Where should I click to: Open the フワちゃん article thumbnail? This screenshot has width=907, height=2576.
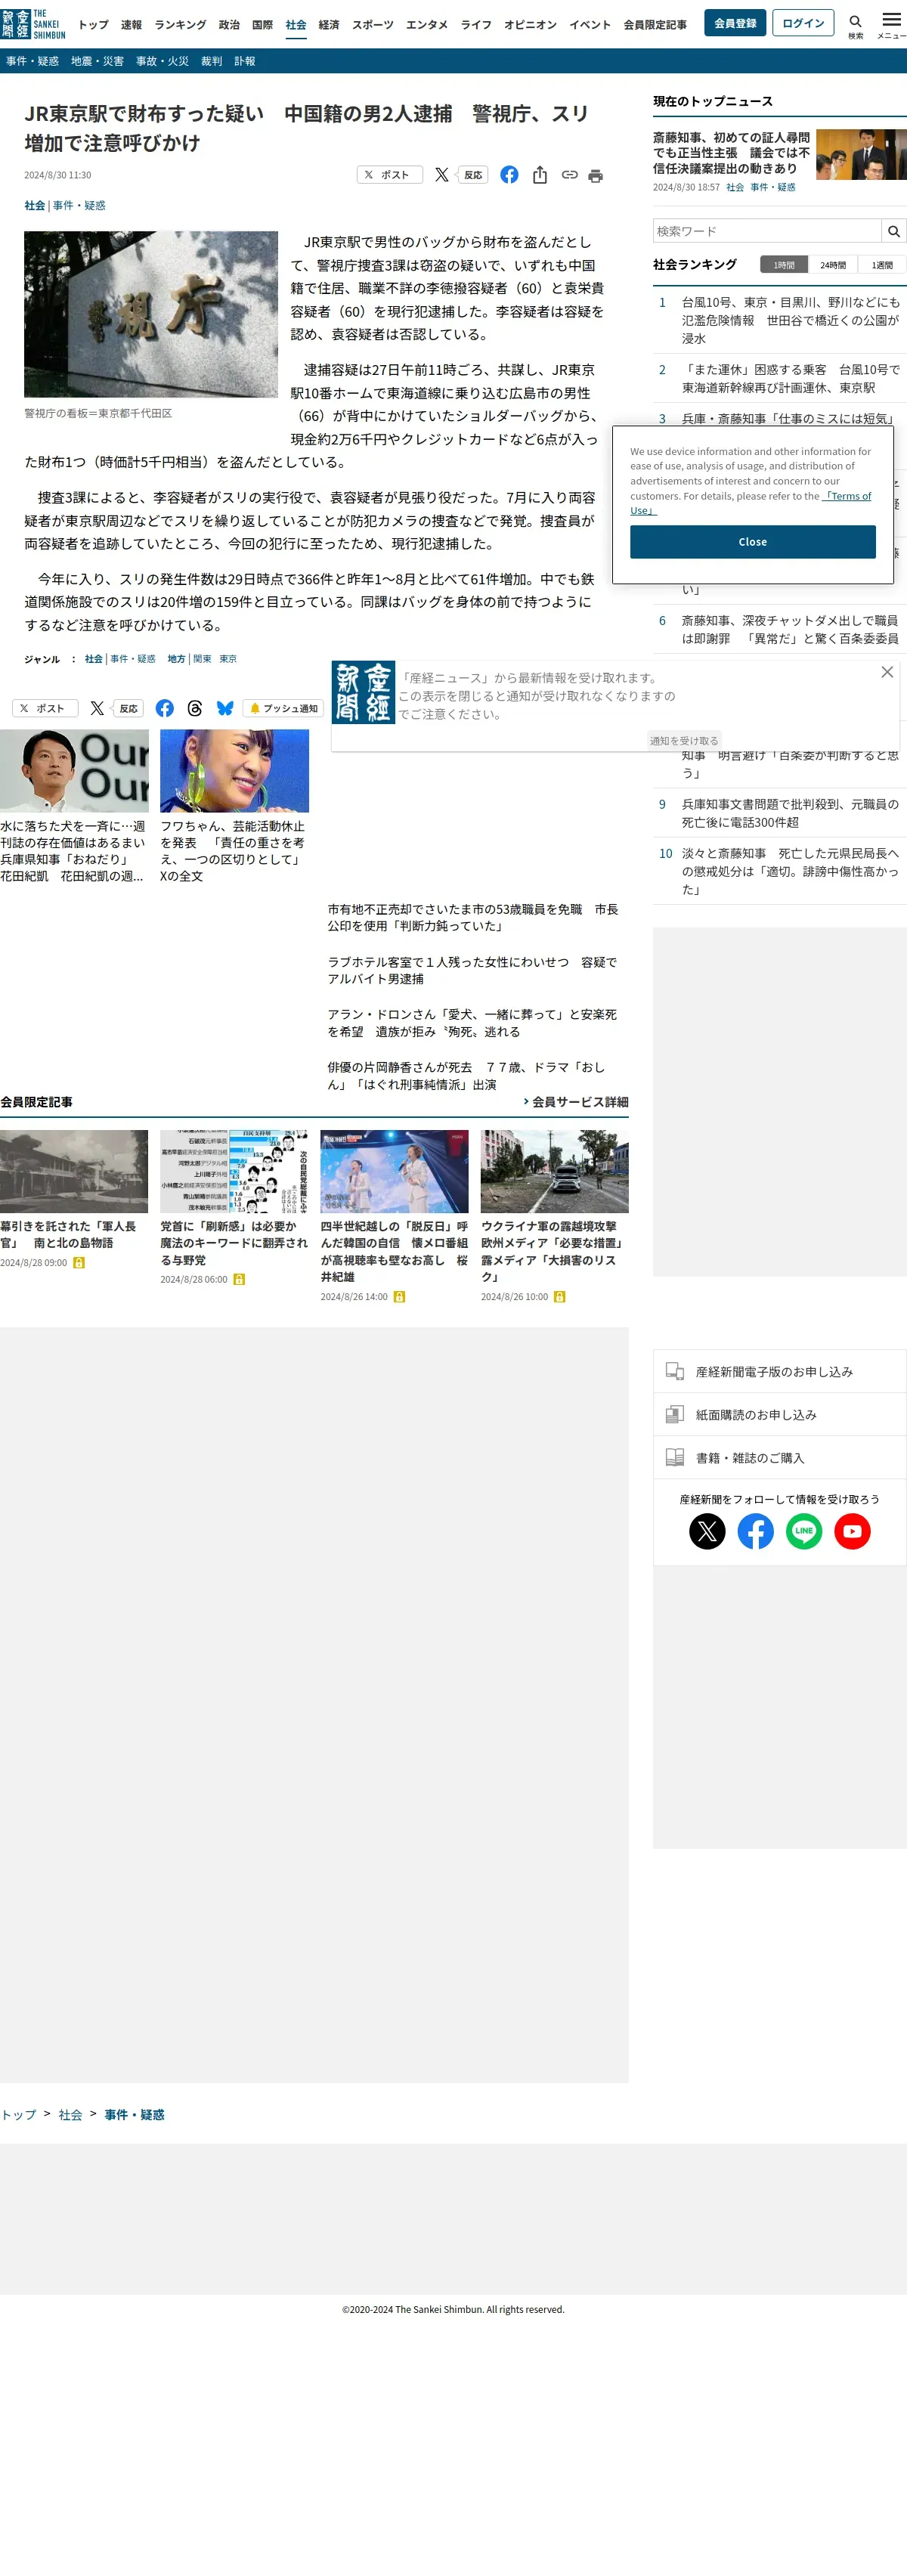[234, 771]
